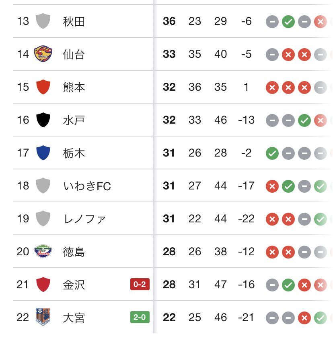Click the Vegalta crest beside 仙台
This screenshot has width=333, height=338.
tap(43, 54)
